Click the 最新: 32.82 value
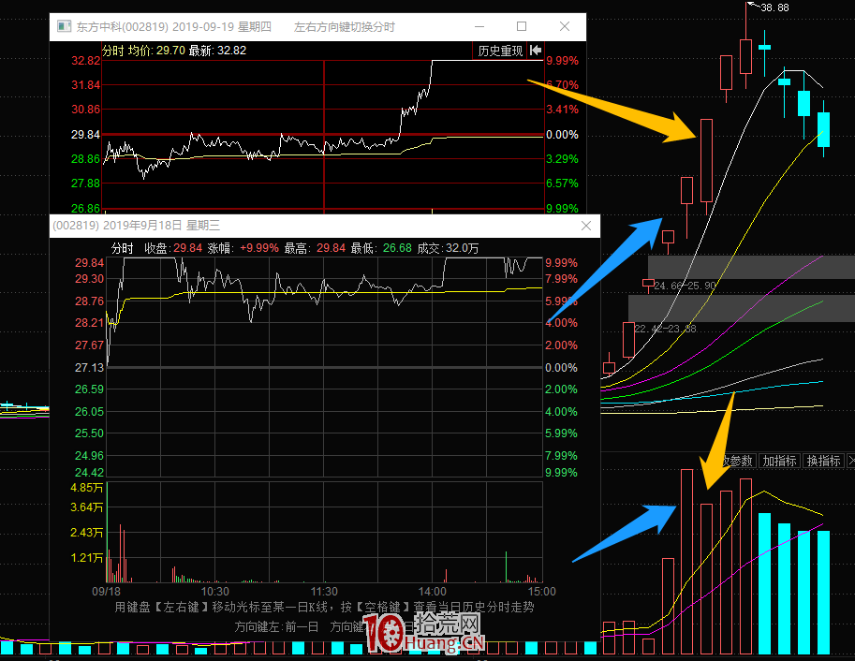855x661 pixels. [217, 51]
